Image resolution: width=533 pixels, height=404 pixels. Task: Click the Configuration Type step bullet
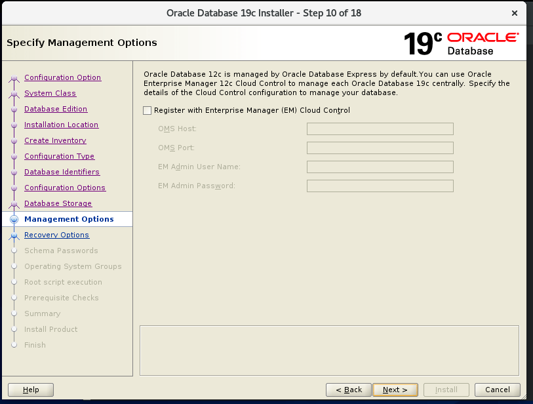[x=14, y=157]
